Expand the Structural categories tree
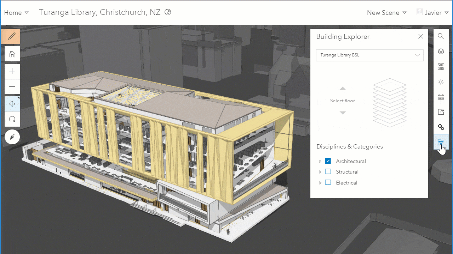Viewport: 453px width, 254px height. coord(320,172)
